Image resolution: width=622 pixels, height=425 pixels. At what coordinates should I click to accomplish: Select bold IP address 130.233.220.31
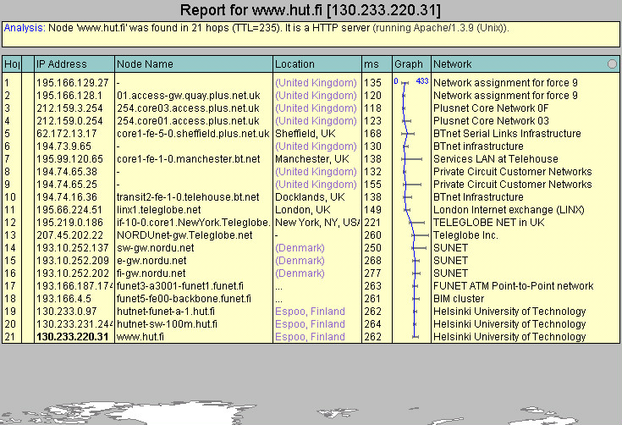point(72,336)
